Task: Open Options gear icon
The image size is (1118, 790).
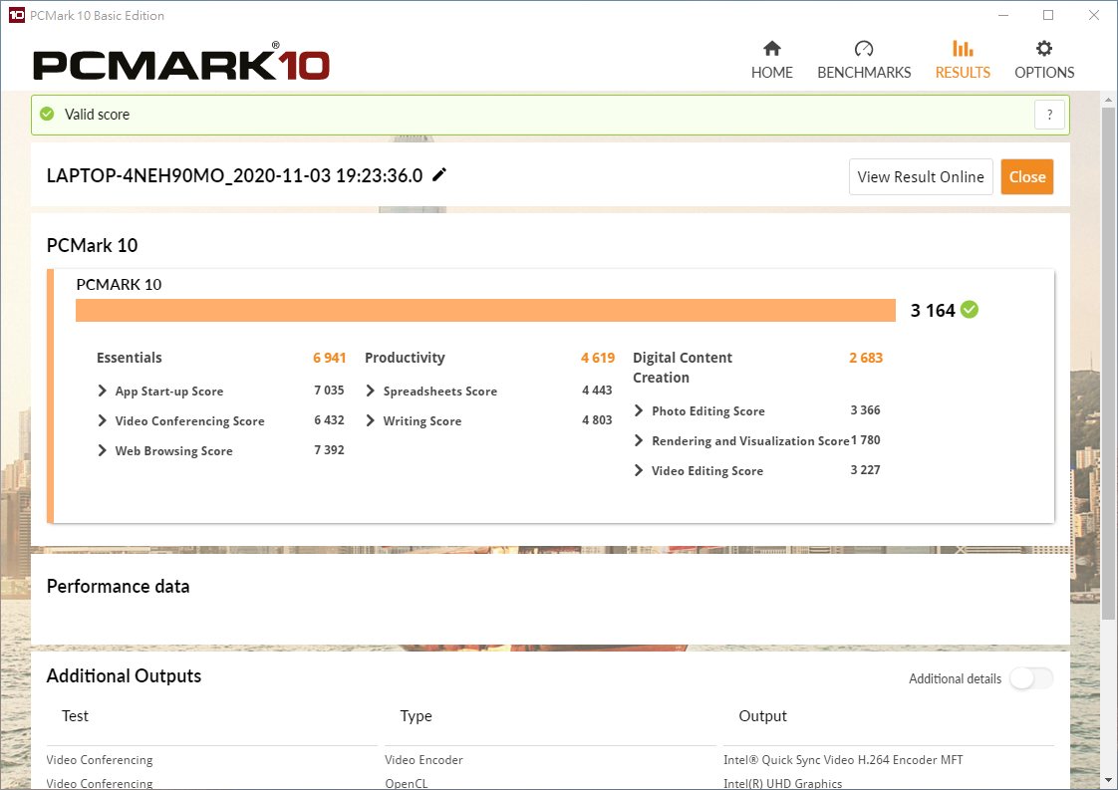Action: [1043, 49]
